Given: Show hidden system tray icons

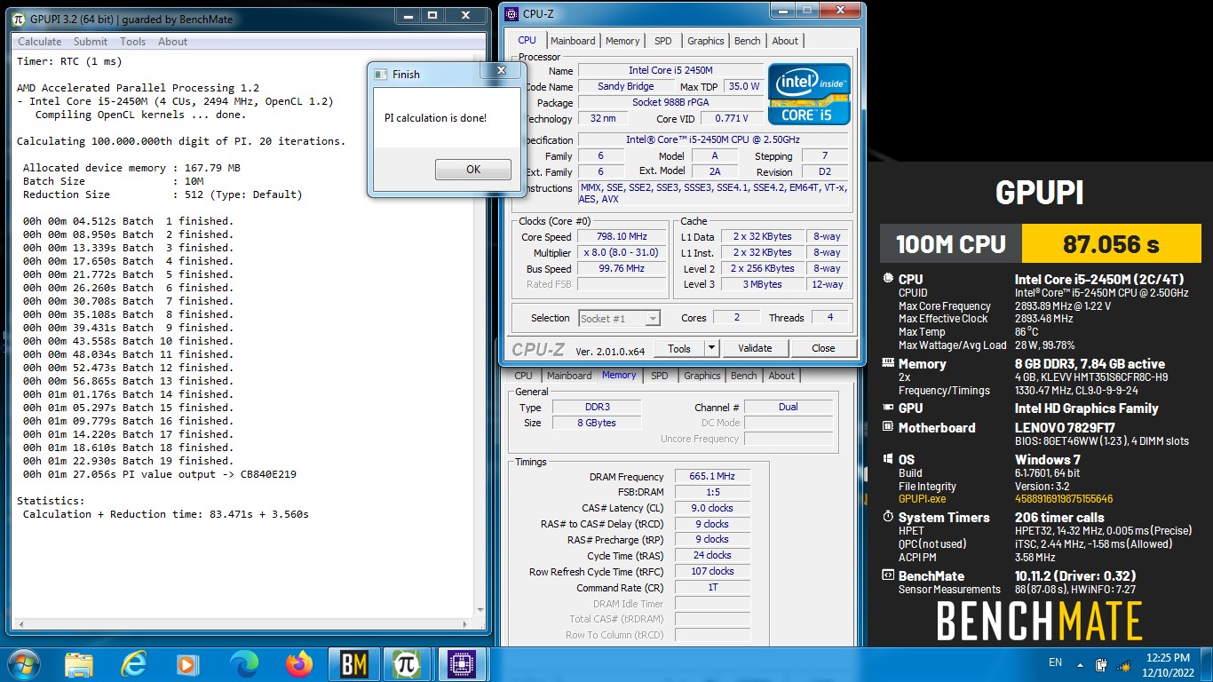Looking at the screenshot, I should click(x=1081, y=664).
